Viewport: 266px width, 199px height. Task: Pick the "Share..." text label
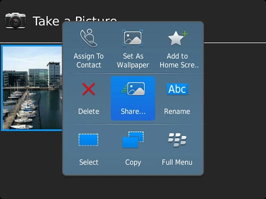[133, 111]
